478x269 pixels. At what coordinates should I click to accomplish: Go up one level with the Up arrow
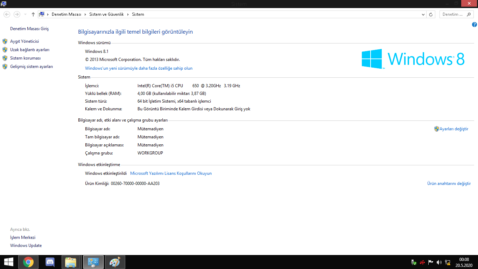click(x=33, y=14)
